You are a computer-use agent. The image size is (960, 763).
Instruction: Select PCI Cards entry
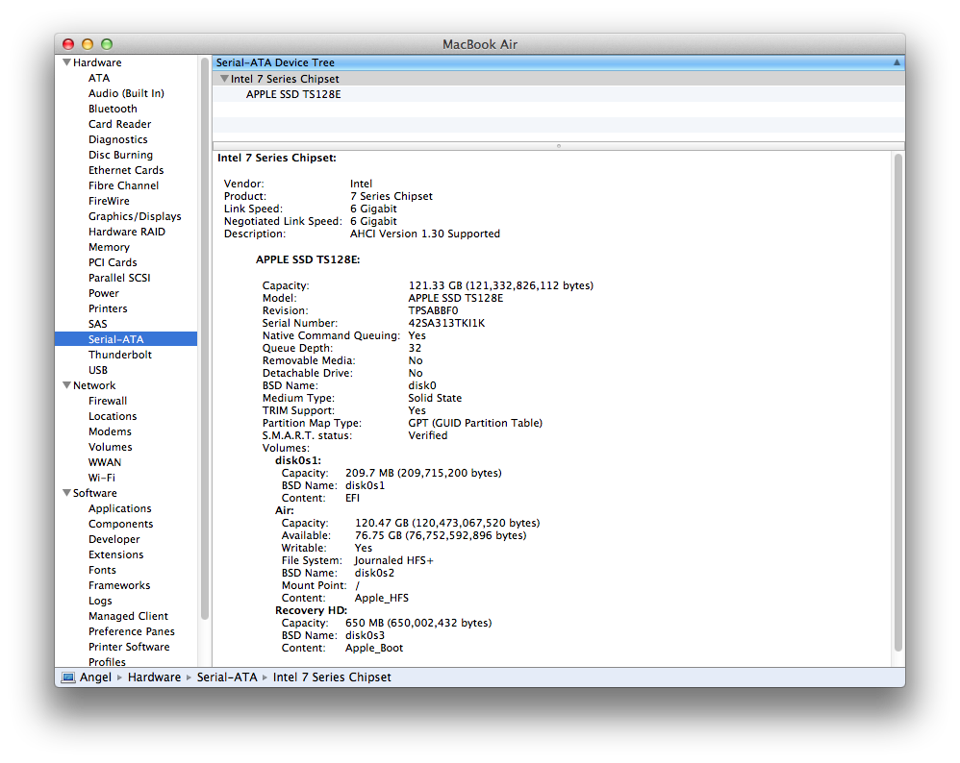click(113, 262)
